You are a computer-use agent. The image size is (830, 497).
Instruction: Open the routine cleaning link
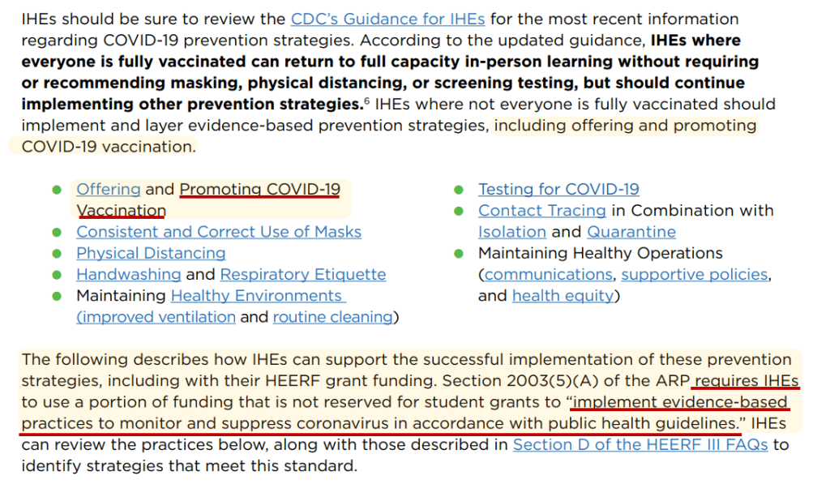click(332, 317)
